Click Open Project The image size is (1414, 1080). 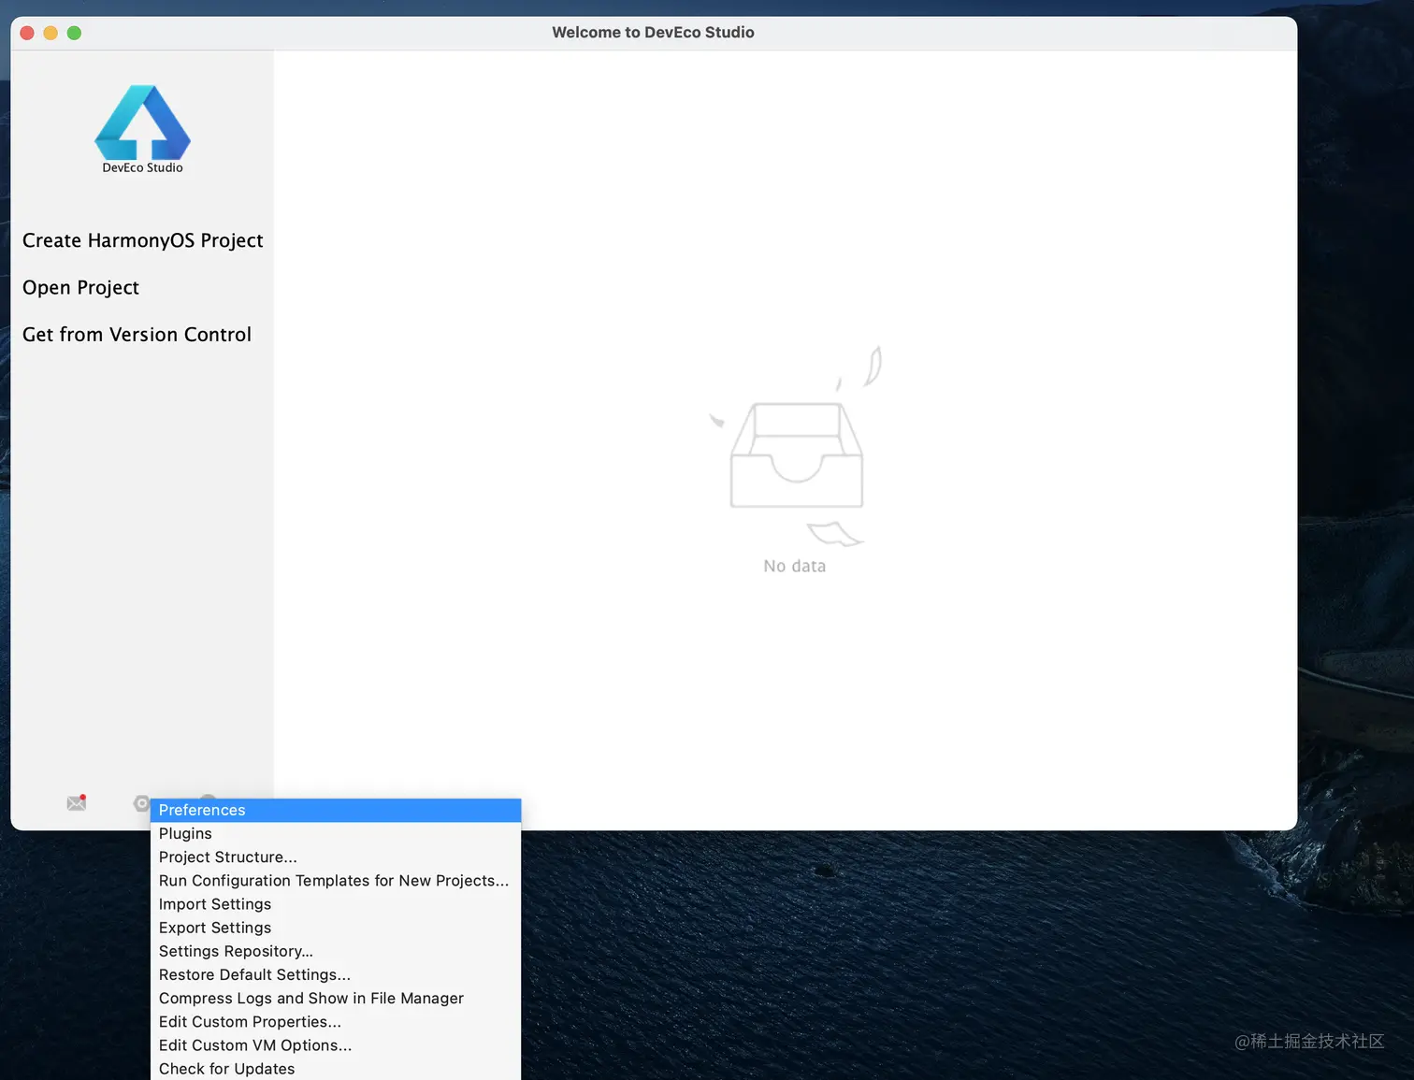click(x=80, y=287)
